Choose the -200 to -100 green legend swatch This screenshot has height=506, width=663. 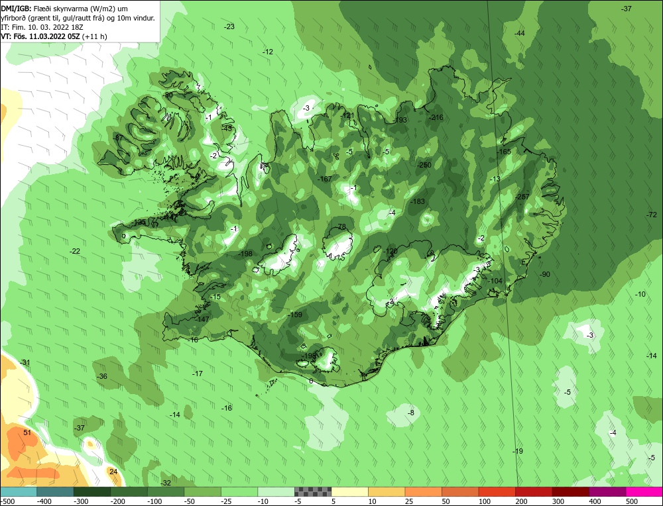point(129,491)
